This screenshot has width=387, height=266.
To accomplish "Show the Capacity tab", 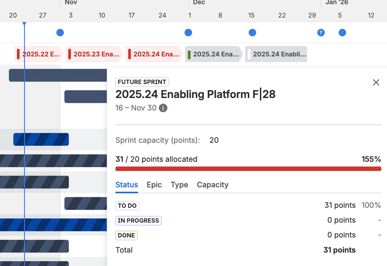I will [x=213, y=185].
